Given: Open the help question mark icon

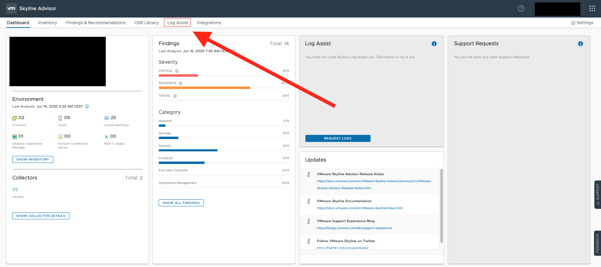Looking at the screenshot, I should point(521,8).
